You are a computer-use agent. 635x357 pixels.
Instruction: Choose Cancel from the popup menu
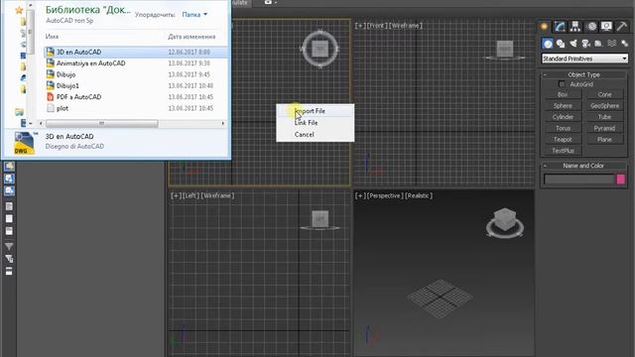click(315, 135)
